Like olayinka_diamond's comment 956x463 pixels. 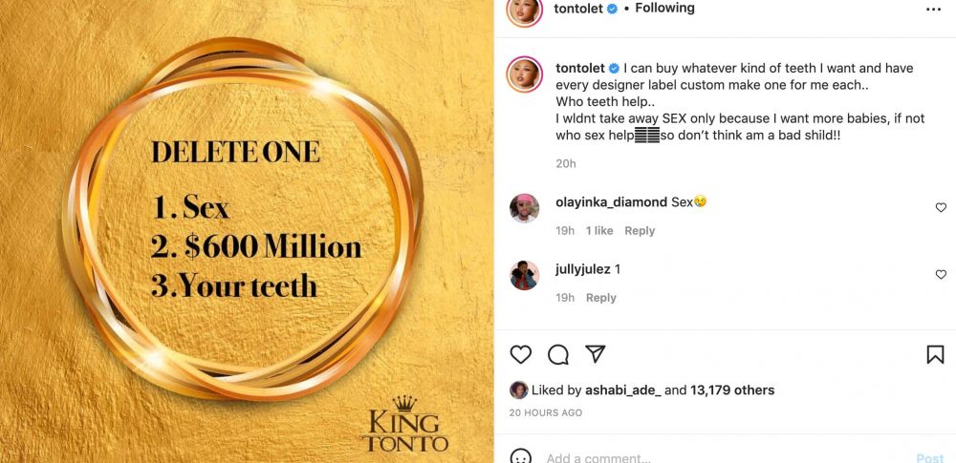point(941,207)
